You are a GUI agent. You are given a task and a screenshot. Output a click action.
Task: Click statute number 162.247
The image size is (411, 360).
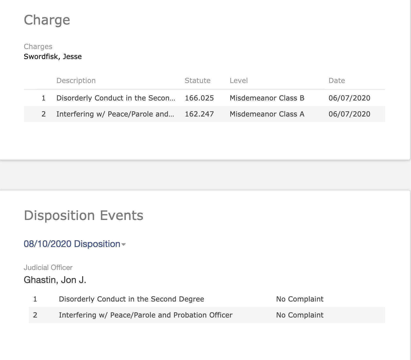[199, 114]
